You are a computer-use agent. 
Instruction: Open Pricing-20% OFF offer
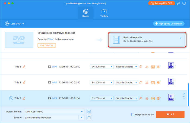tap(162, 3)
